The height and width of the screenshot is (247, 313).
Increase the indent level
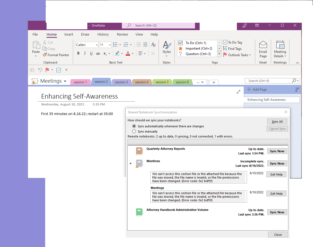(145, 45)
